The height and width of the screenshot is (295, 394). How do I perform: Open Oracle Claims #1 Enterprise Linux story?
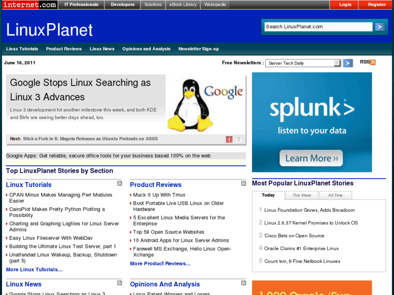pyautogui.click(x=301, y=248)
